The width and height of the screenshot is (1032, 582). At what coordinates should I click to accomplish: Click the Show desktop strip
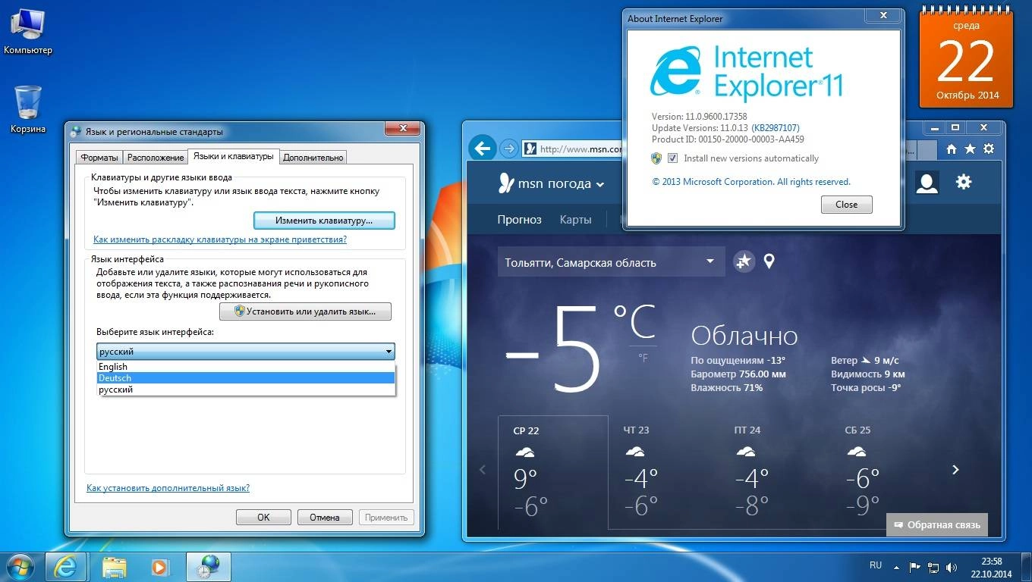click(1027, 567)
